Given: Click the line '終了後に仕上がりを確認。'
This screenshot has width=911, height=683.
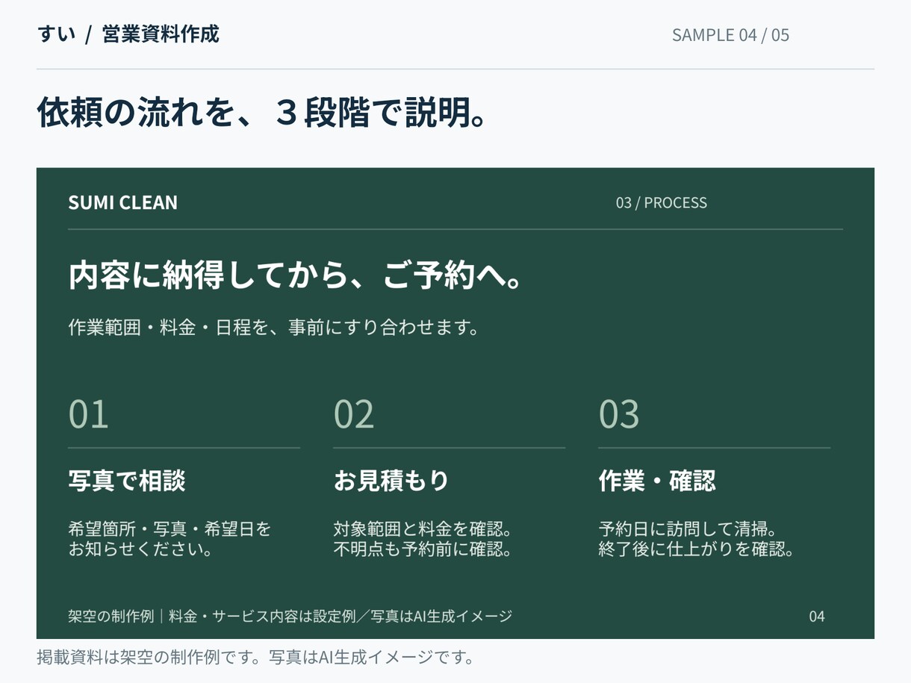Looking at the screenshot, I should (x=696, y=550).
